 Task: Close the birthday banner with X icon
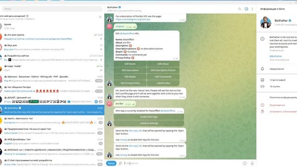click(x=100, y=17)
